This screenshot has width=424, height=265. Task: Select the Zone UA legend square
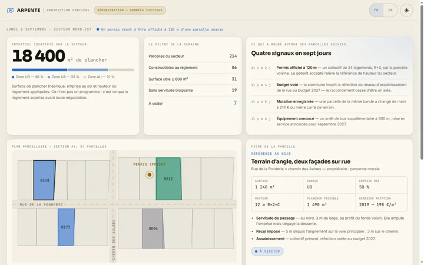pyautogui.click(x=49, y=77)
